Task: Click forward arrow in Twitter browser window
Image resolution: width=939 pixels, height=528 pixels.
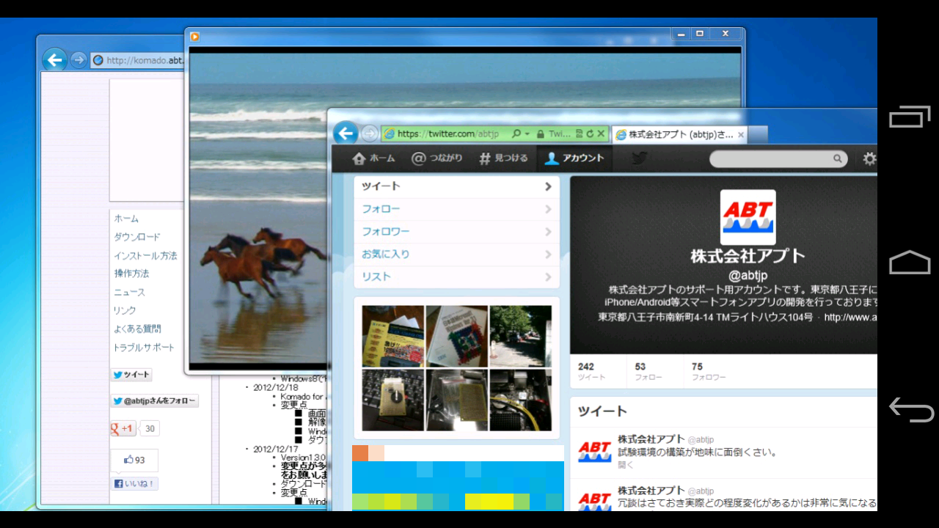Action: point(370,133)
